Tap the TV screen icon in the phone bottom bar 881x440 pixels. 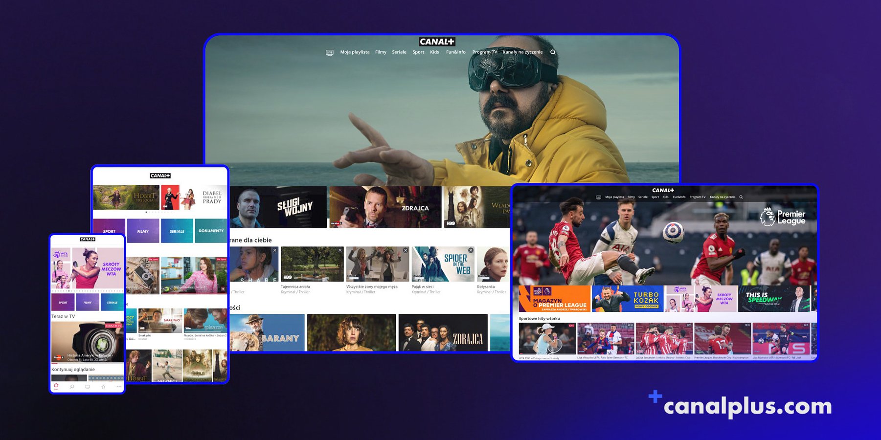(x=88, y=387)
